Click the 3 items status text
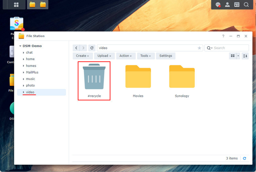The width and height of the screenshot is (256, 172). [232, 159]
